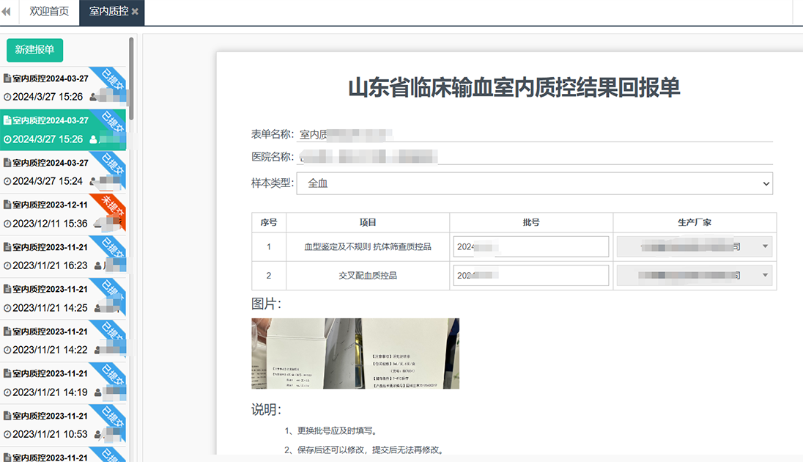803x462 pixels.
Task: Select the 室内质控 tab
Action: 108,11
